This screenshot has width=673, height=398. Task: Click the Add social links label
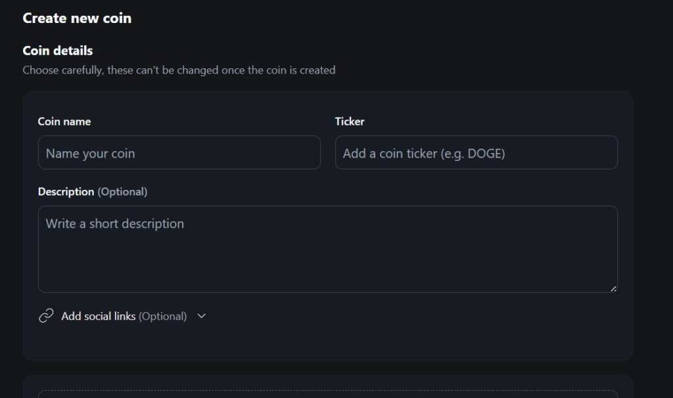click(99, 316)
